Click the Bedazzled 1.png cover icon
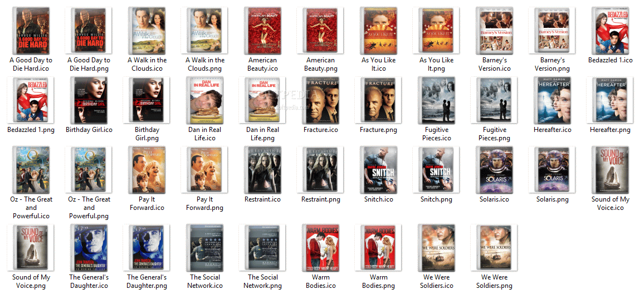 tap(31, 100)
